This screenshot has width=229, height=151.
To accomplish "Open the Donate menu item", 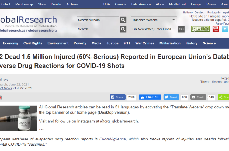I will 56,4.
